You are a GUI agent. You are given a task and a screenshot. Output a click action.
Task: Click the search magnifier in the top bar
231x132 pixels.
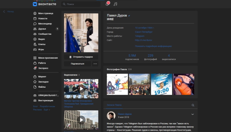[x=64, y=4]
